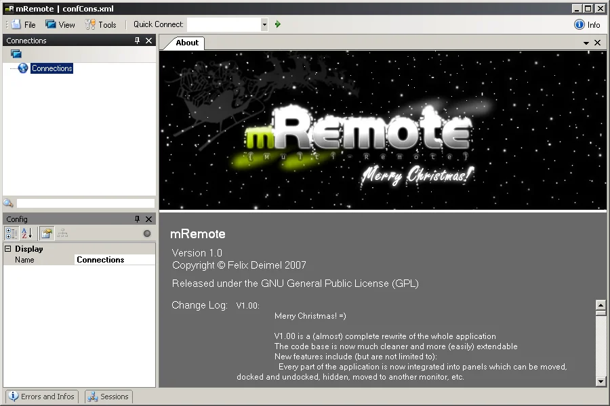Click the green Quick Connect go arrow
Screen dimensions: 610x406
[x=278, y=24]
